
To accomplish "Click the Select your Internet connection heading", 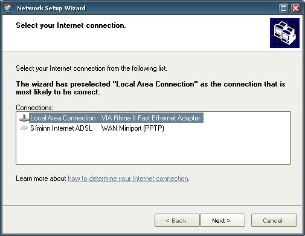I will point(71,25).
